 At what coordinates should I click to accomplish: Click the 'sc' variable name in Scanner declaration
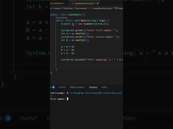point(73,24)
